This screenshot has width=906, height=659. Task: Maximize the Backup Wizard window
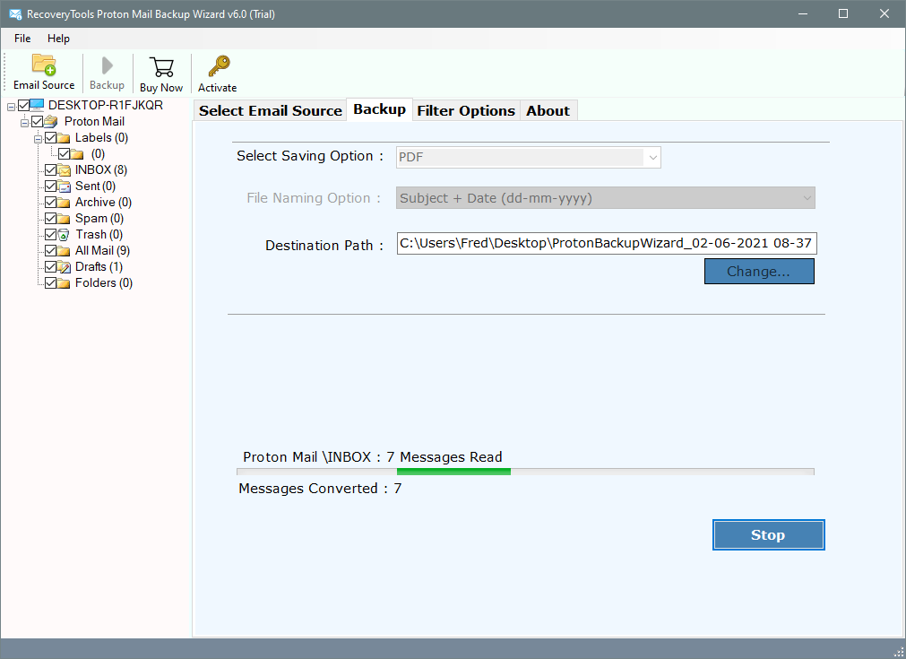(x=843, y=13)
